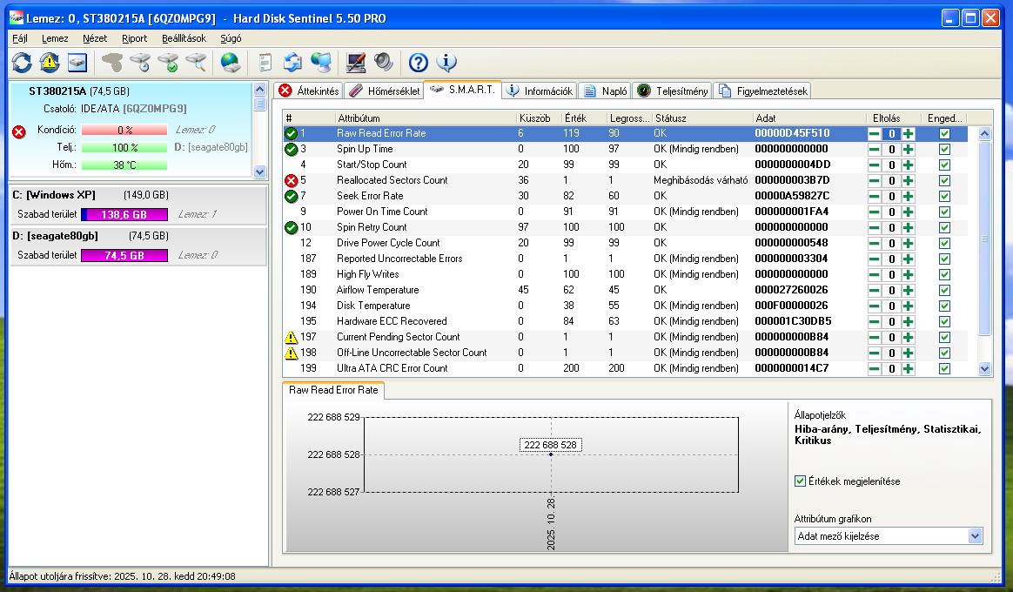
Task: Click the globe toolbar icon
Action: click(231, 63)
